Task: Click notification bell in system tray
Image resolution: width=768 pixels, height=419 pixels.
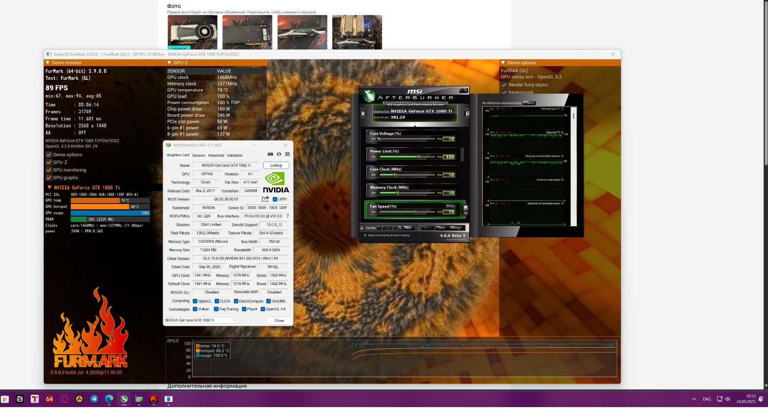Action: [x=761, y=399]
